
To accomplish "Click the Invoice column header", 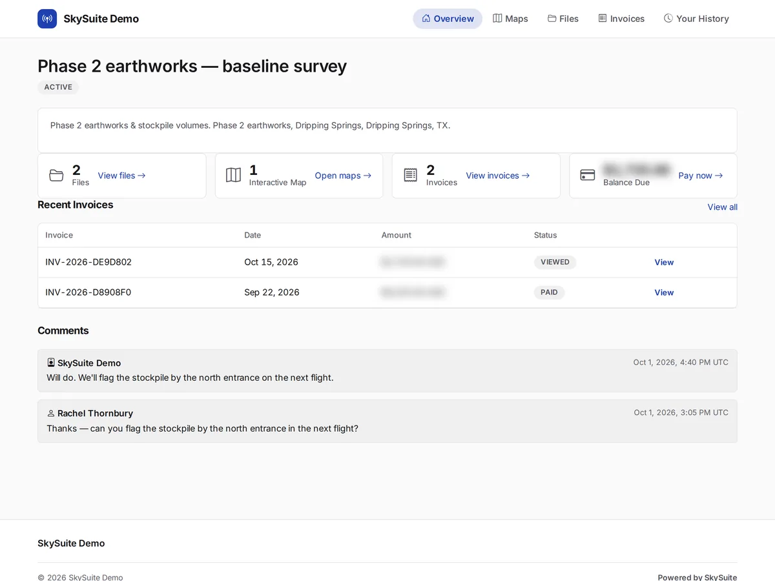I will (x=59, y=235).
